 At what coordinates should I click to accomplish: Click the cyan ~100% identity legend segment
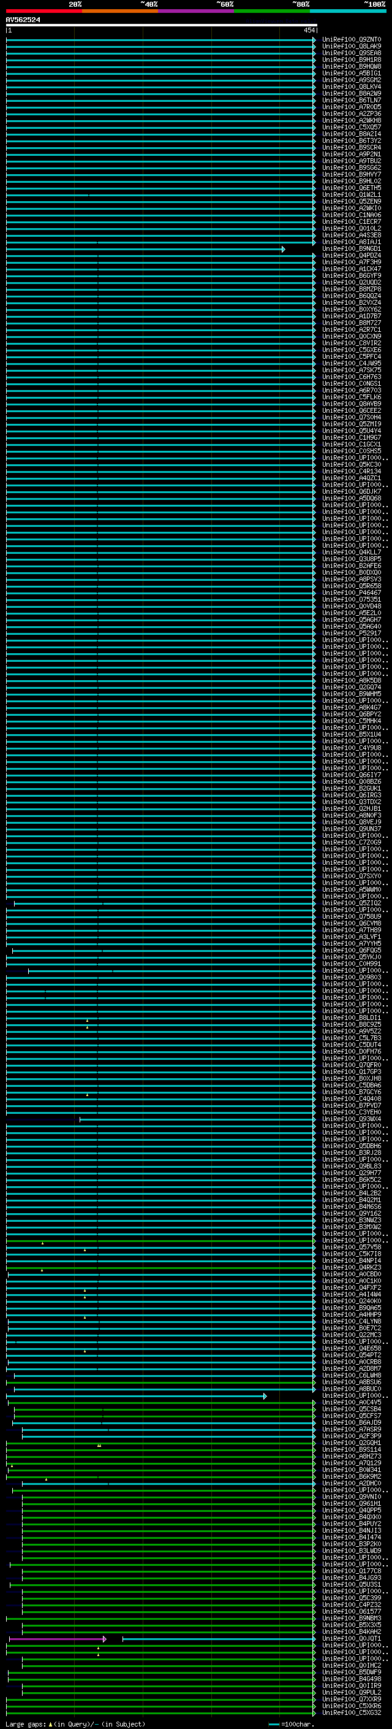(348, 11)
